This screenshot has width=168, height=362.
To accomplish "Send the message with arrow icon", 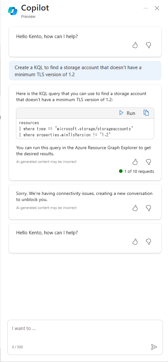I will click(154, 347).
